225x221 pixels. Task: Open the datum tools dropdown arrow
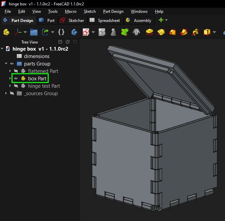pyautogui.click(x=25, y=32)
